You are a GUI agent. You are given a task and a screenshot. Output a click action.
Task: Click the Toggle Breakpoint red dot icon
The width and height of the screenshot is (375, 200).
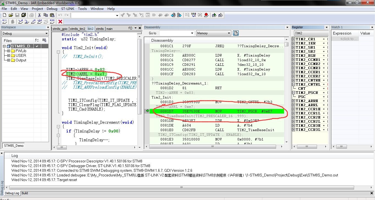pyautogui.click(x=206, y=15)
